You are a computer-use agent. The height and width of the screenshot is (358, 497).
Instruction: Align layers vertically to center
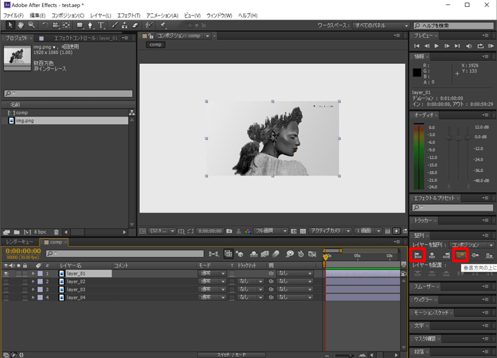[475, 255]
